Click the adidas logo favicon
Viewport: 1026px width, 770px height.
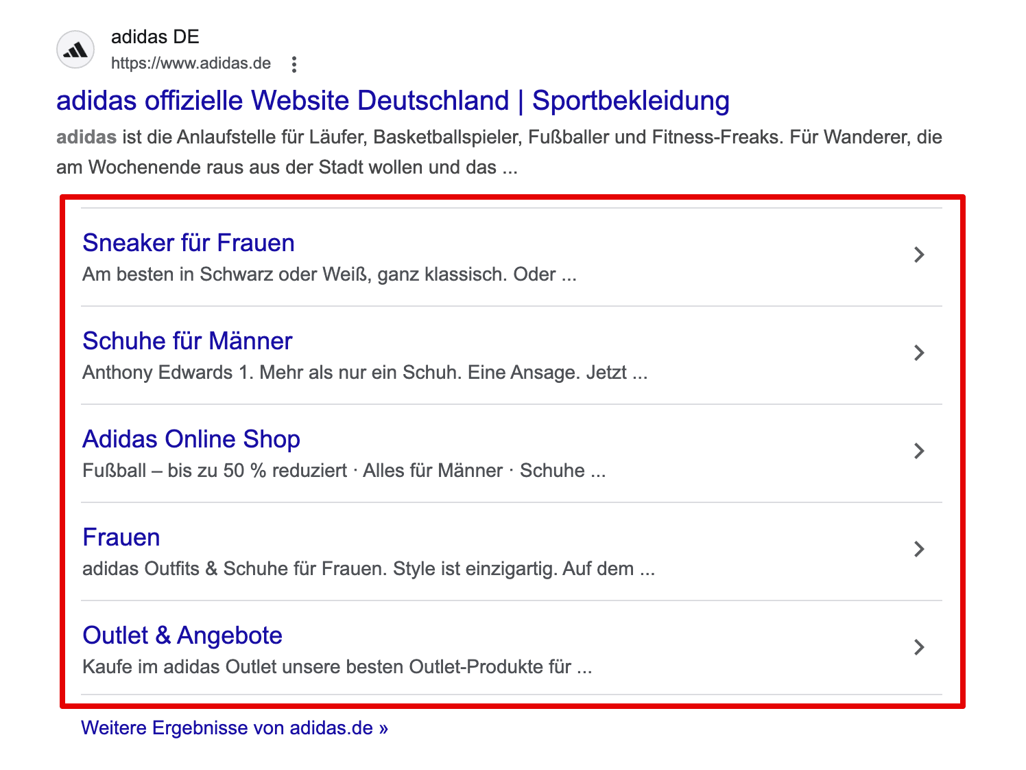[75, 50]
